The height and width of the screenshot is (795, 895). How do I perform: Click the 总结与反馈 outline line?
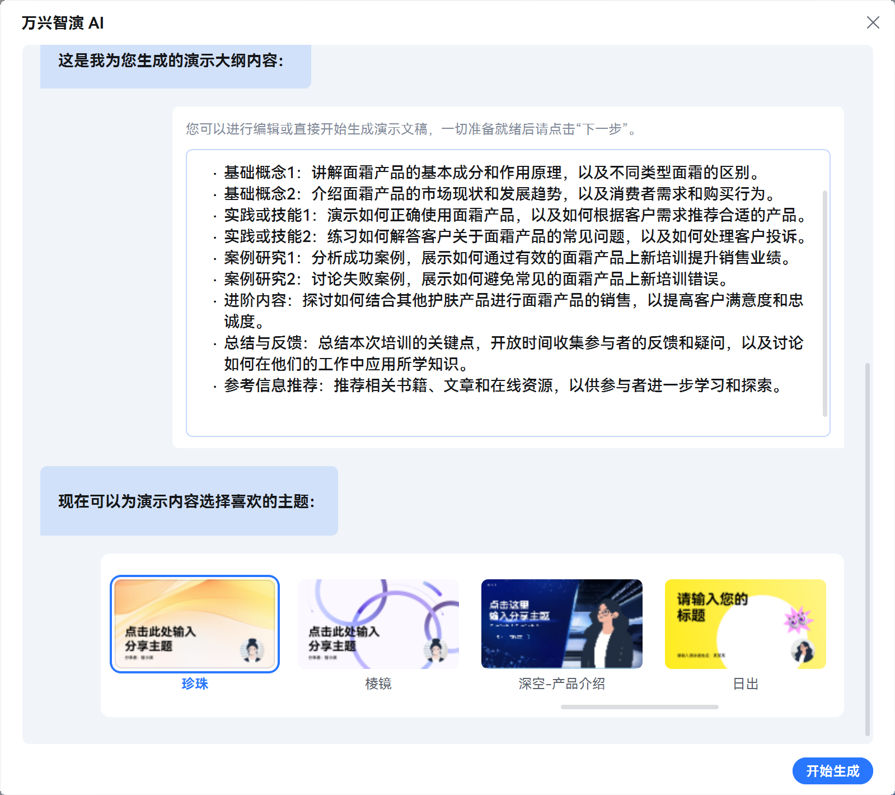[514, 353]
